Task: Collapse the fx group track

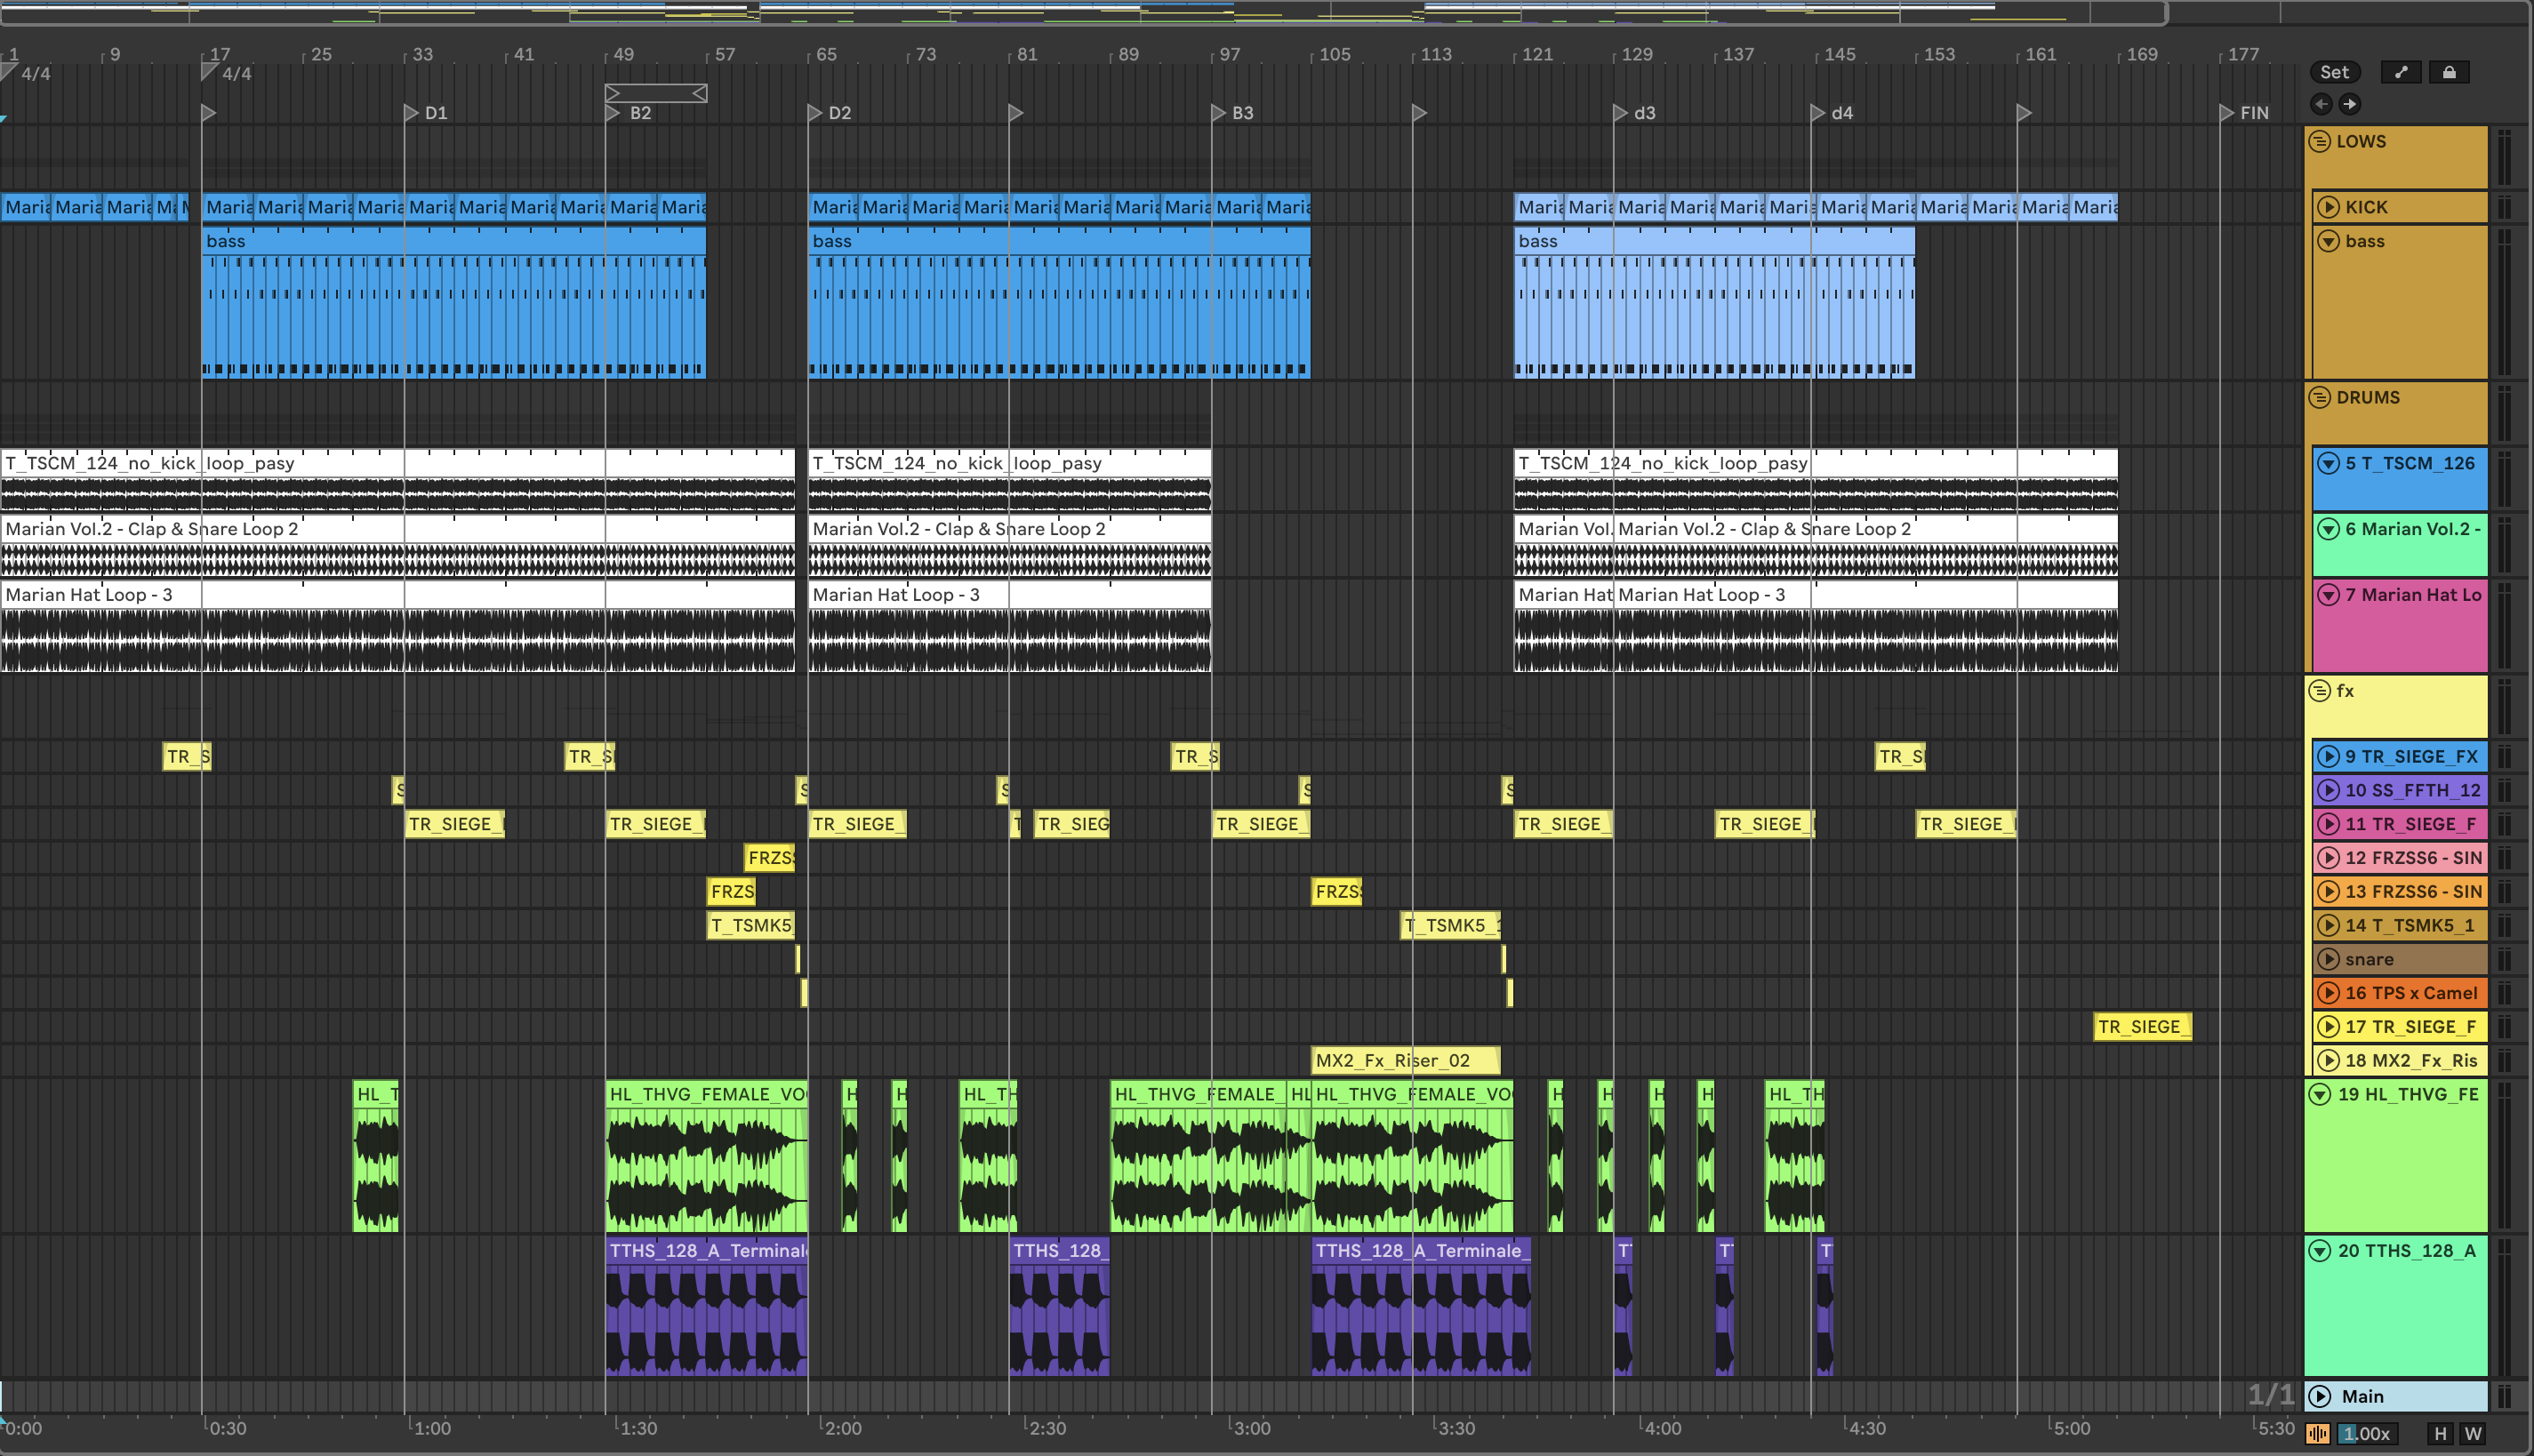Action: pos(2320,691)
